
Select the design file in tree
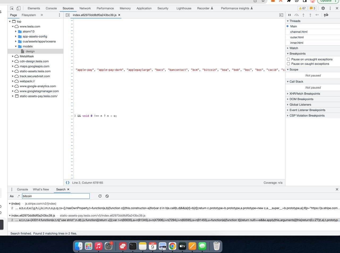(x=30, y=51)
